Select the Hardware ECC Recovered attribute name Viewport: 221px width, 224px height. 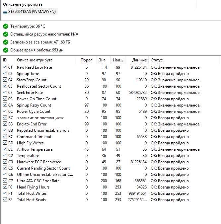click(x=39, y=162)
